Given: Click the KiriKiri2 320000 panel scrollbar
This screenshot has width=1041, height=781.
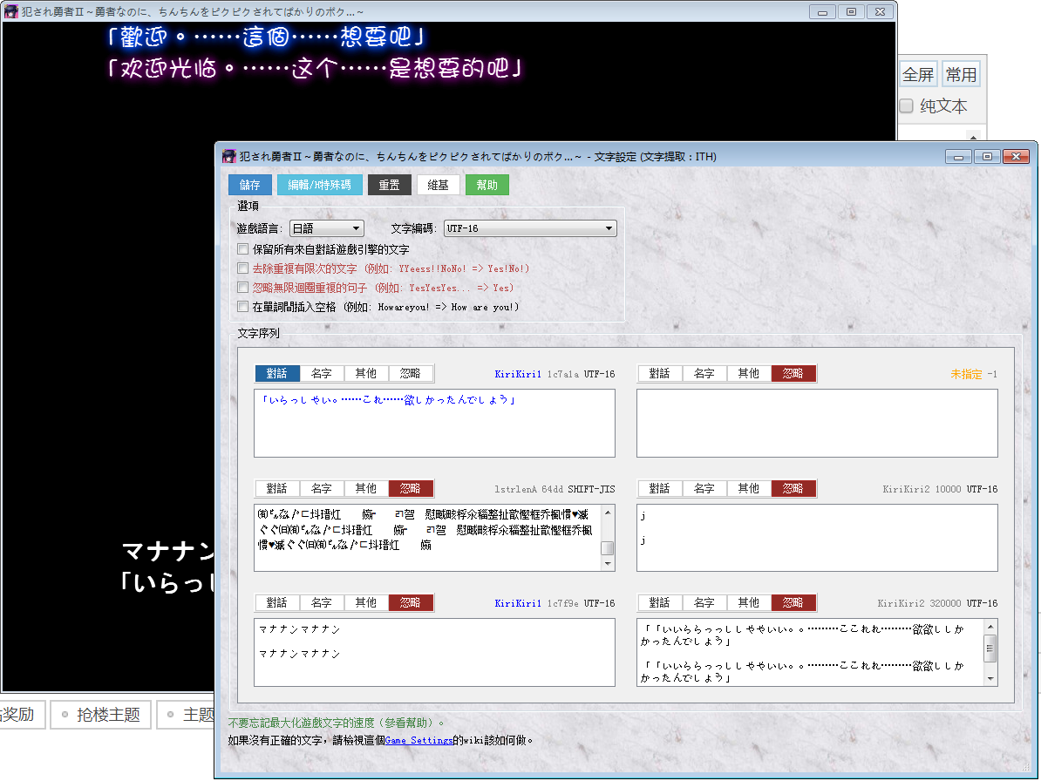Looking at the screenshot, I should pyautogui.click(x=990, y=648).
